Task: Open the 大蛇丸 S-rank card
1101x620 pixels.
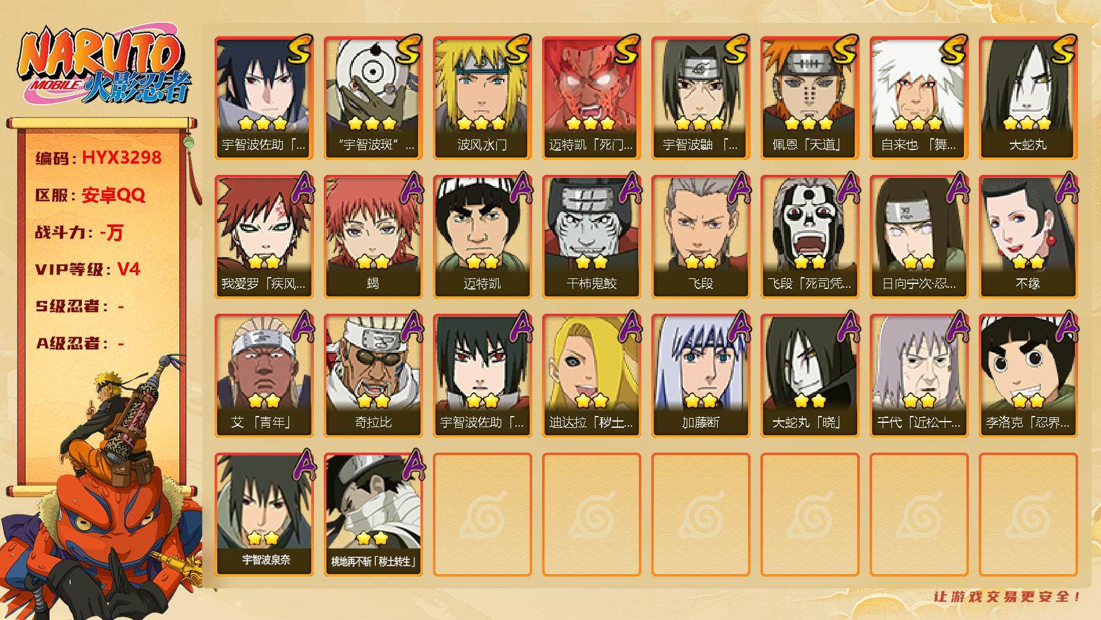Action: tap(1028, 98)
